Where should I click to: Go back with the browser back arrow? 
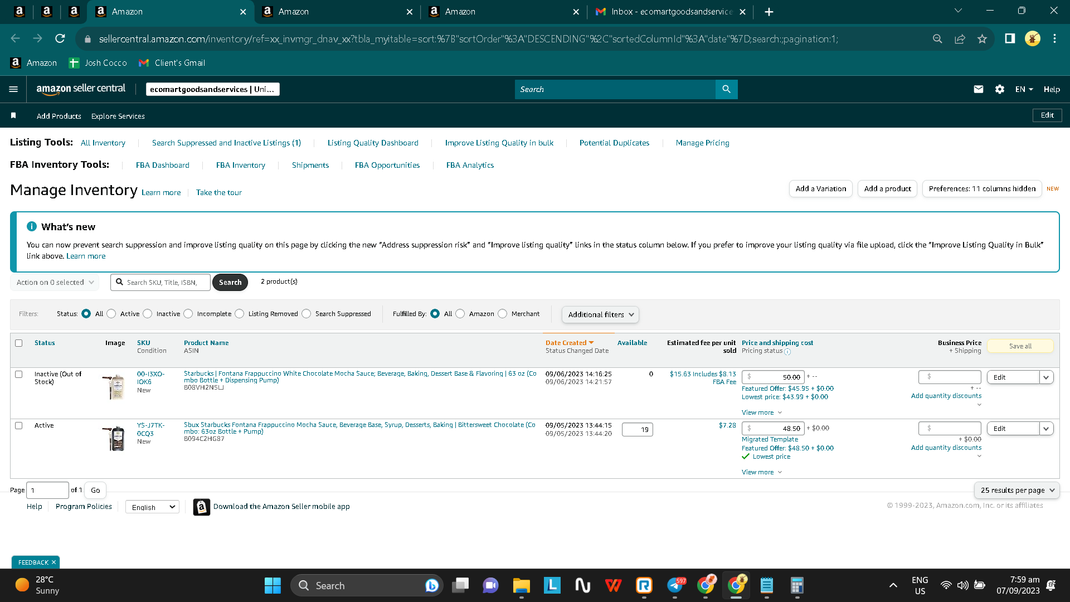pos(16,38)
